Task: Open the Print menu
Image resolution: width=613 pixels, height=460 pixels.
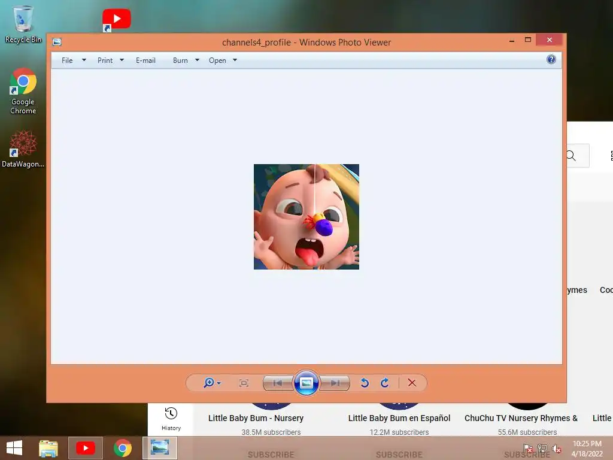Action: click(x=105, y=60)
